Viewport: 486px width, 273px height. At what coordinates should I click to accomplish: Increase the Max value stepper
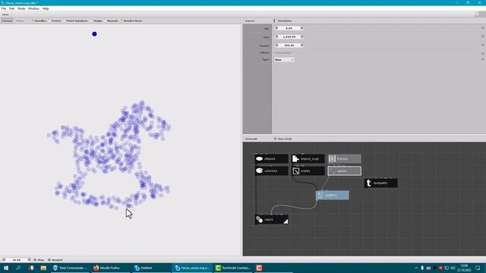pos(301,37)
